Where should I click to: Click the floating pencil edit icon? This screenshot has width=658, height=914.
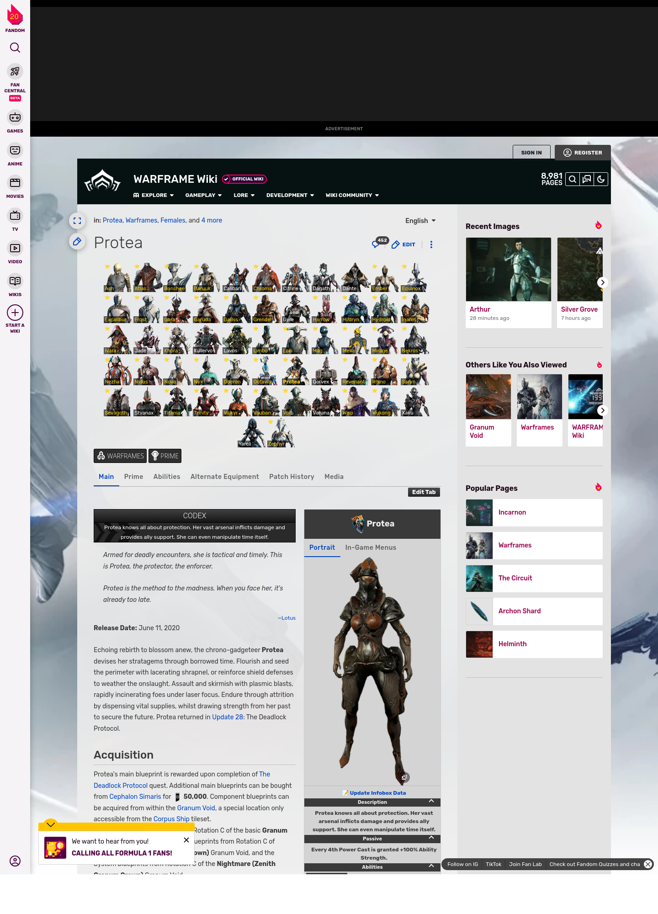pyautogui.click(x=77, y=241)
